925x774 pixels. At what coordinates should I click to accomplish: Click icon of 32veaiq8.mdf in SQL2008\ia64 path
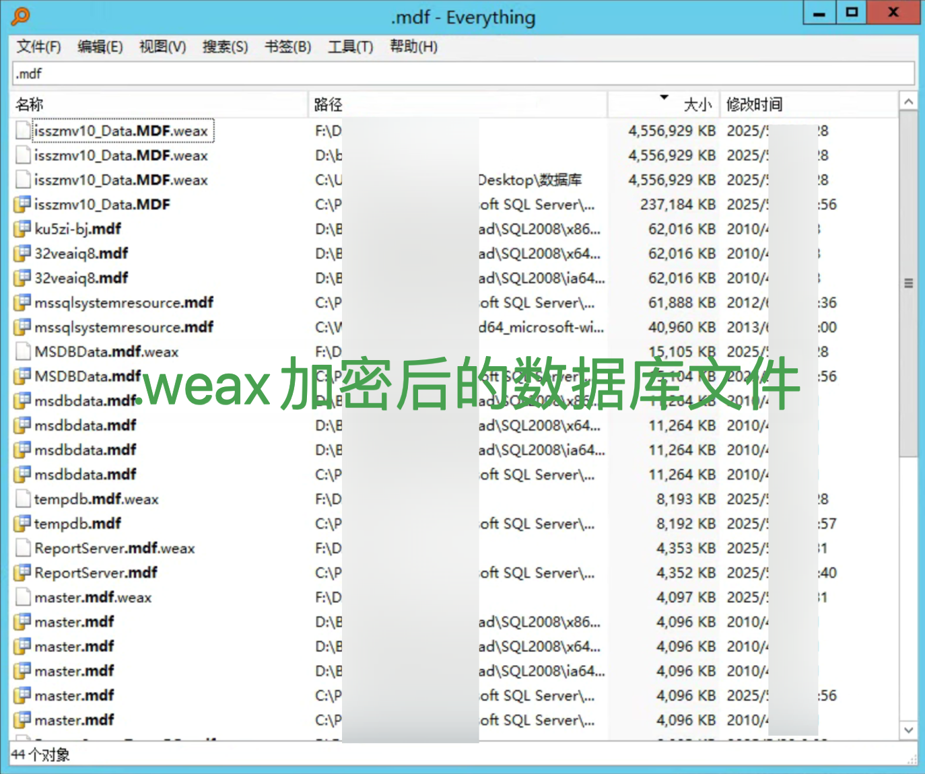(23, 278)
